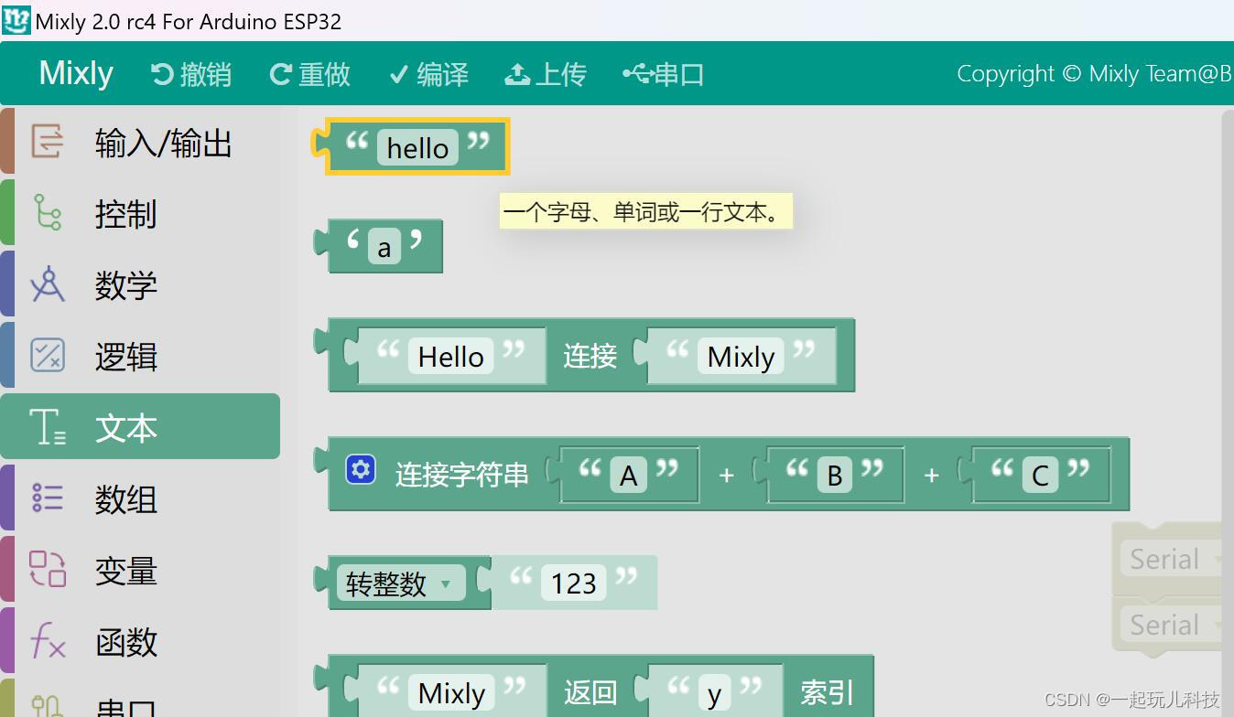Open the 函数 functions category

[x=140, y=641]
